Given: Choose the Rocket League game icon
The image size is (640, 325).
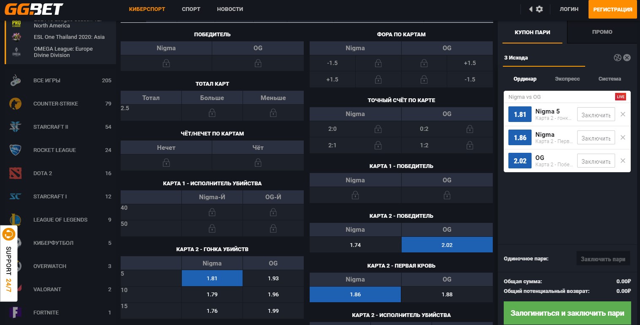Looking at the screenshot, I should coord(16,150).
